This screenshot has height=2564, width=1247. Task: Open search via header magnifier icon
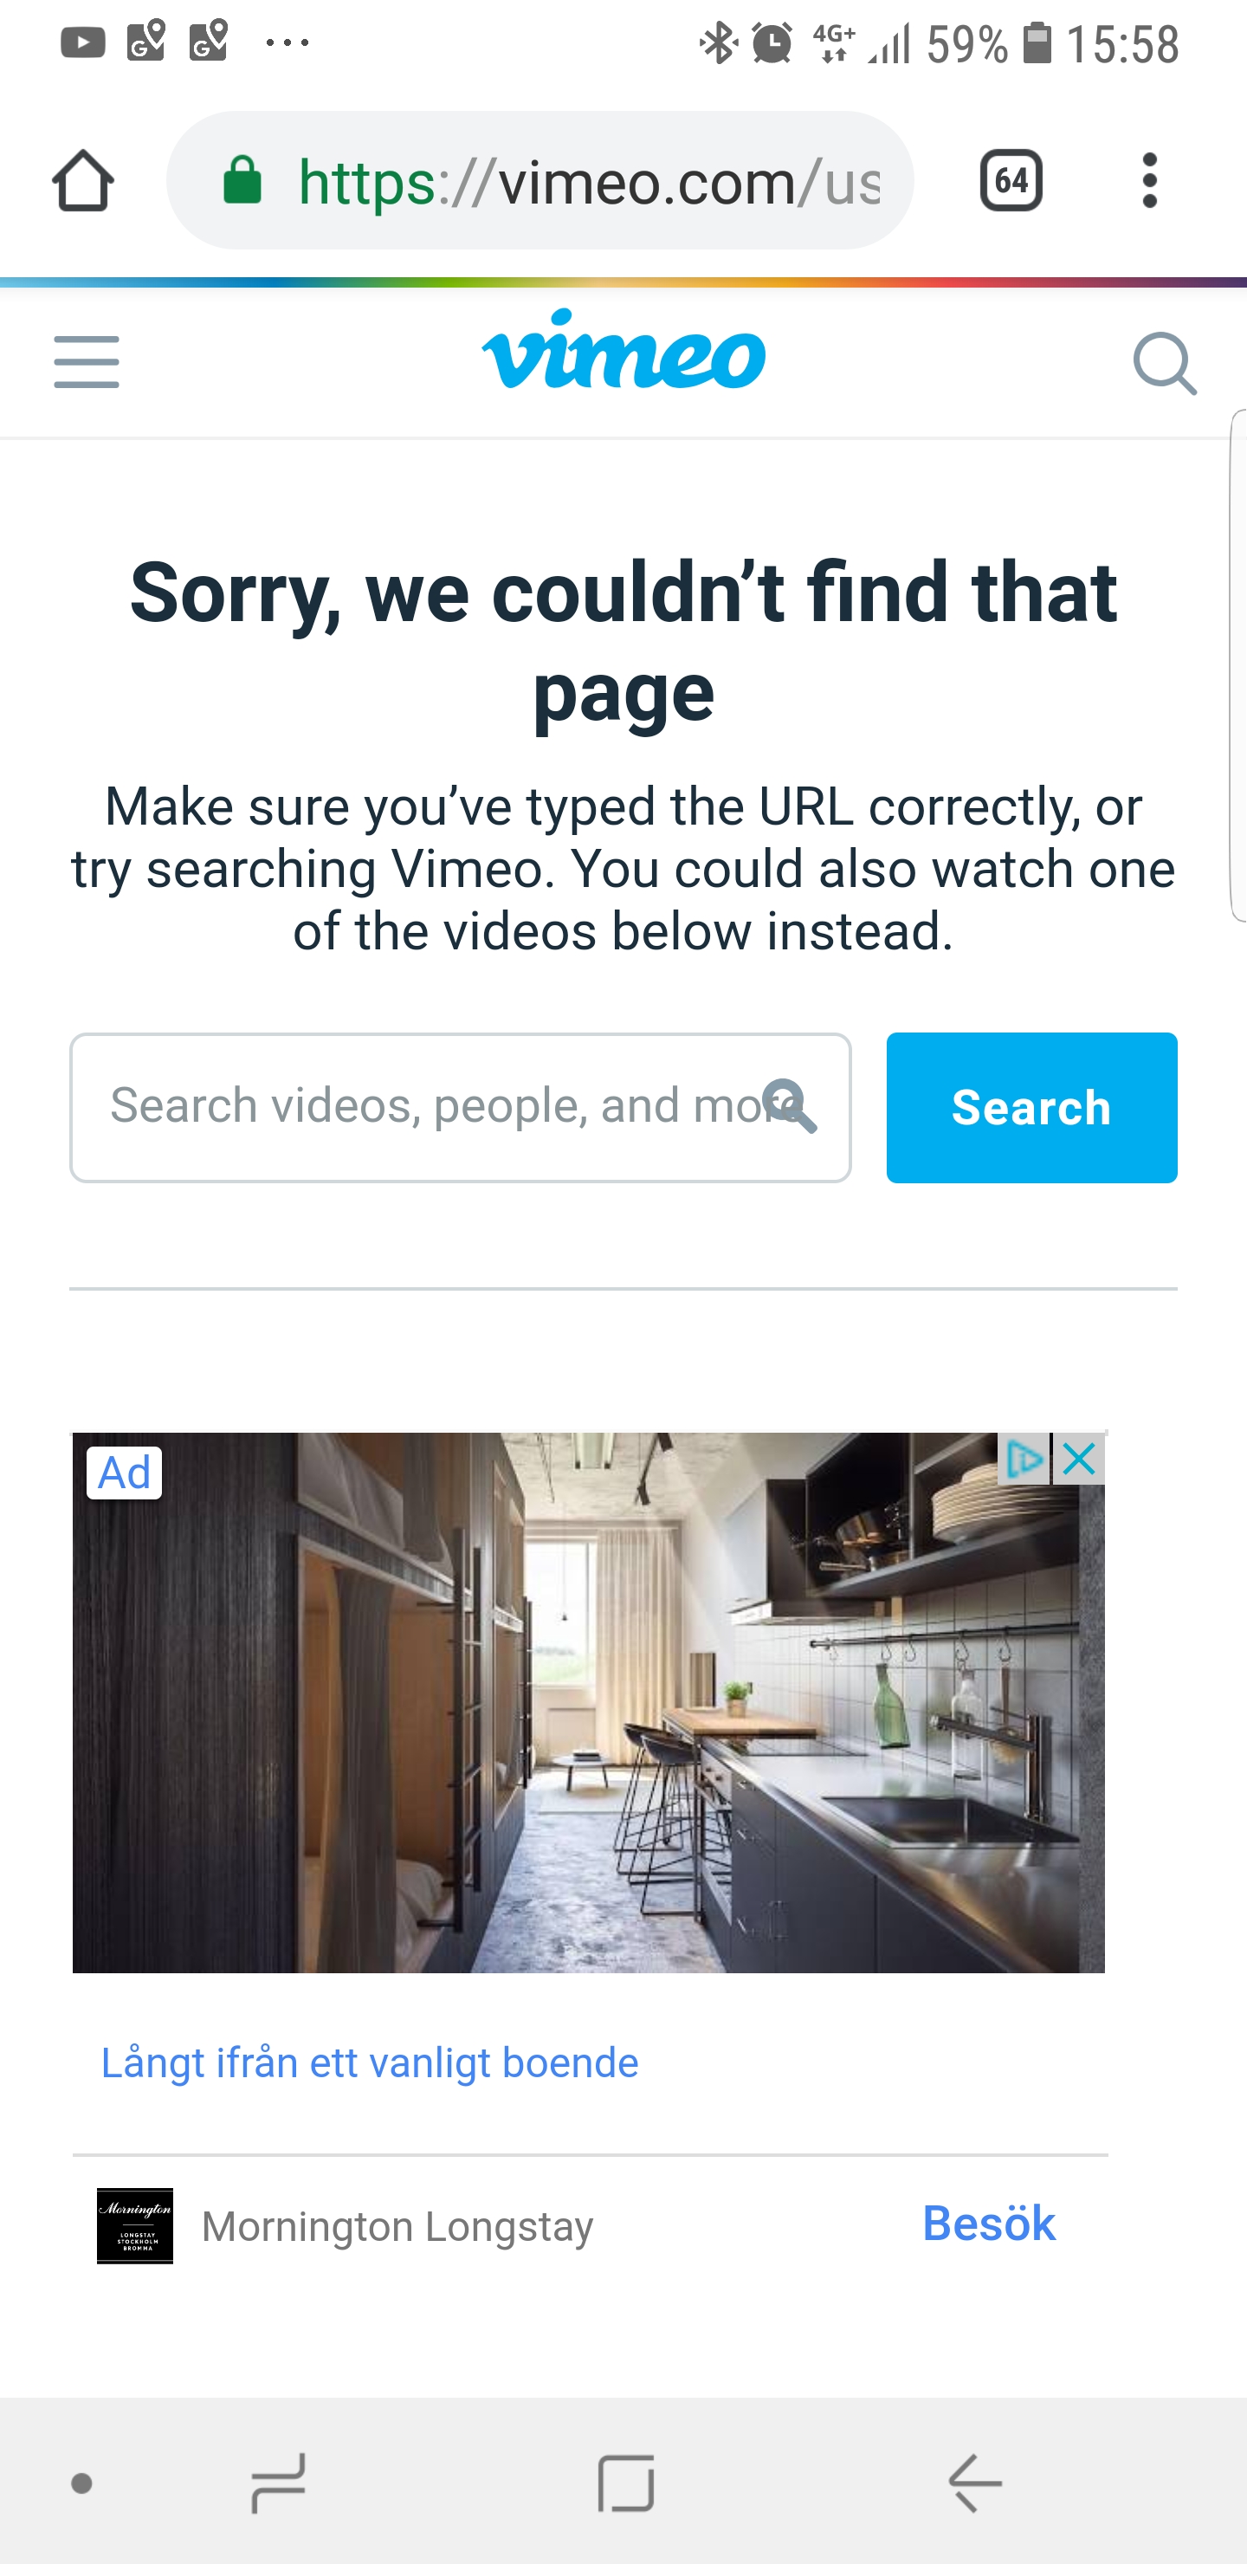1165,365
